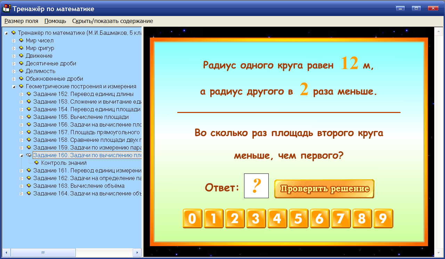Click the icon beside "Задание 155. Вычисление площади"
Viewport: 445px width, 259px height.
(29, 117)
